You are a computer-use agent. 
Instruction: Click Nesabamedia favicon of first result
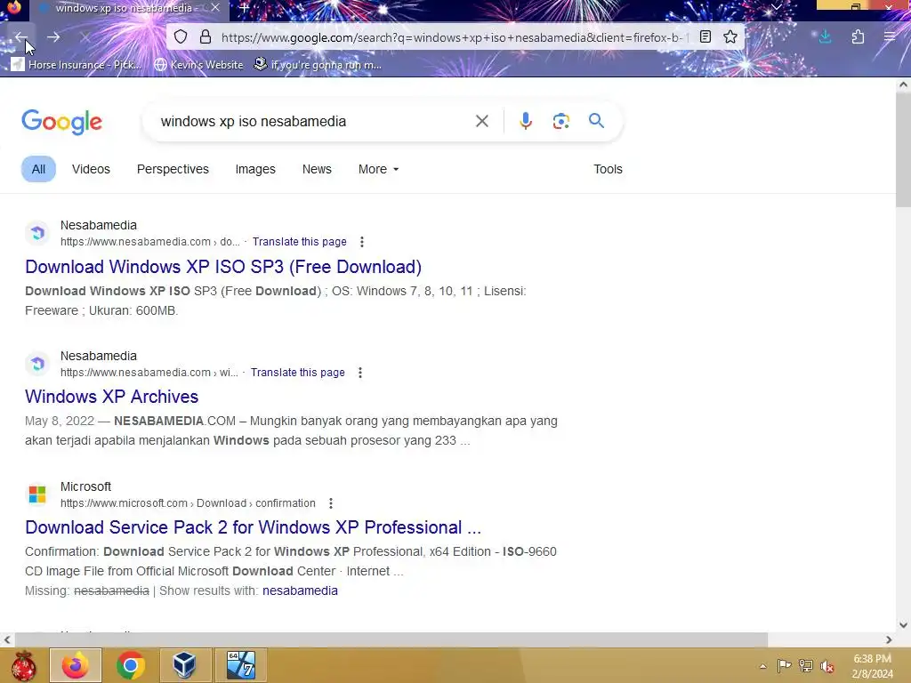[37, 233]
